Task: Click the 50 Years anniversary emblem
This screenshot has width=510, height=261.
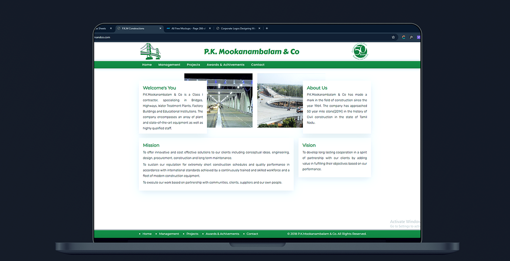Action: (x=359, y=51)
